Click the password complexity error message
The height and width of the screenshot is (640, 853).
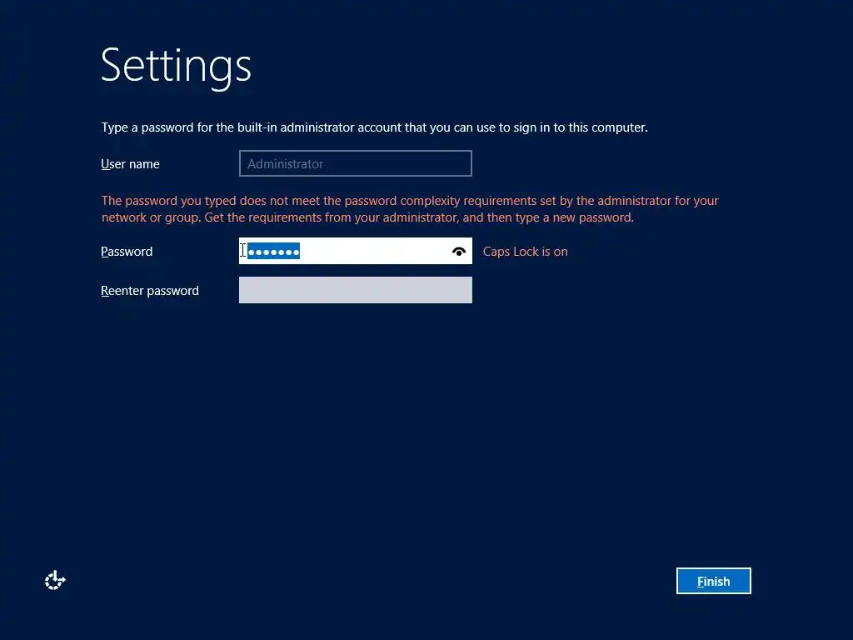click(x=410, y=209)
